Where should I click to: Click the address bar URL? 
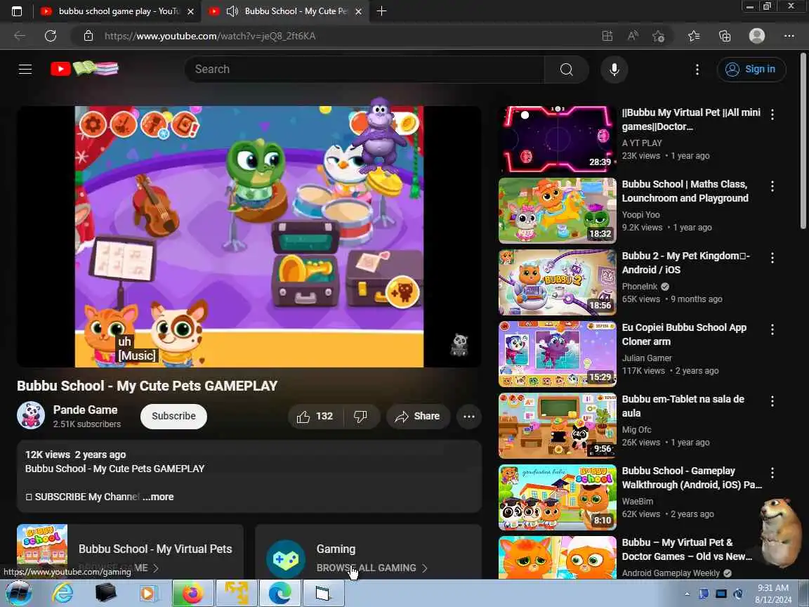[210, 36]
